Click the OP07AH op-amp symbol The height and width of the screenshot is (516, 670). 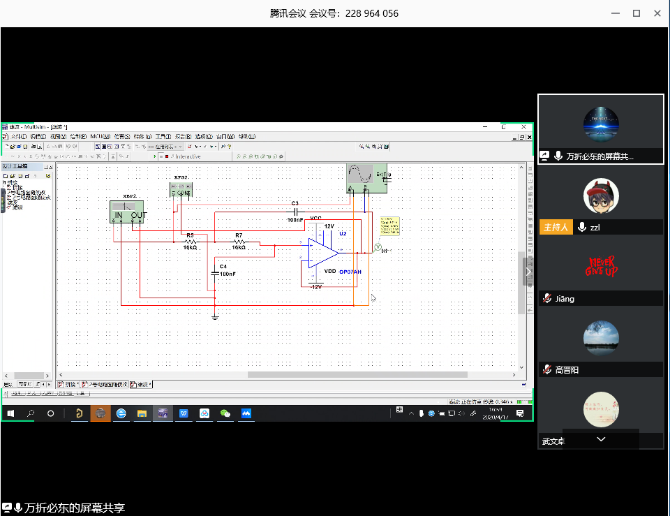(323, 252)
